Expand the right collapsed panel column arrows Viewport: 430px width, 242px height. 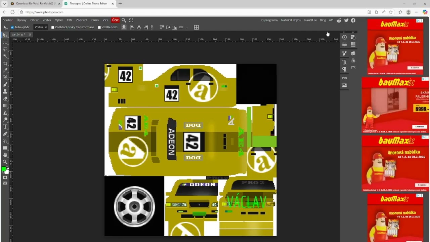(353, 32)
